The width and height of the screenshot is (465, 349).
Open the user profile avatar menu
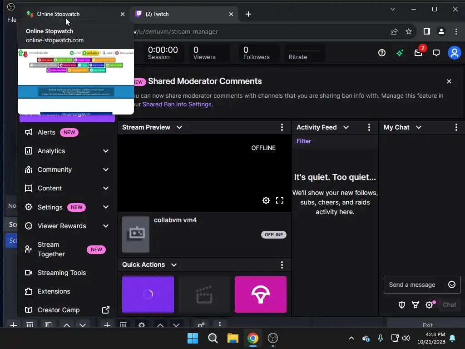pos(454,53)
